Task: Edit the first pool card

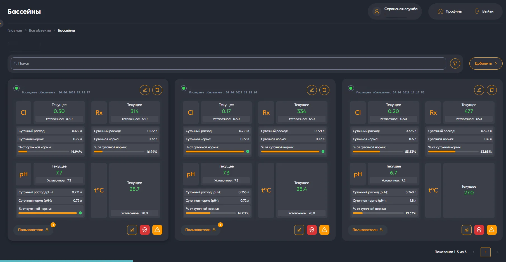Action: (x=145, y=90)
